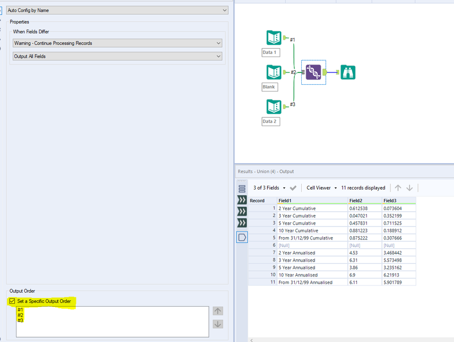Open the Auto Config by Name dropdown
Viewport: 454px width, 342px height.
(x=117, y=11)
